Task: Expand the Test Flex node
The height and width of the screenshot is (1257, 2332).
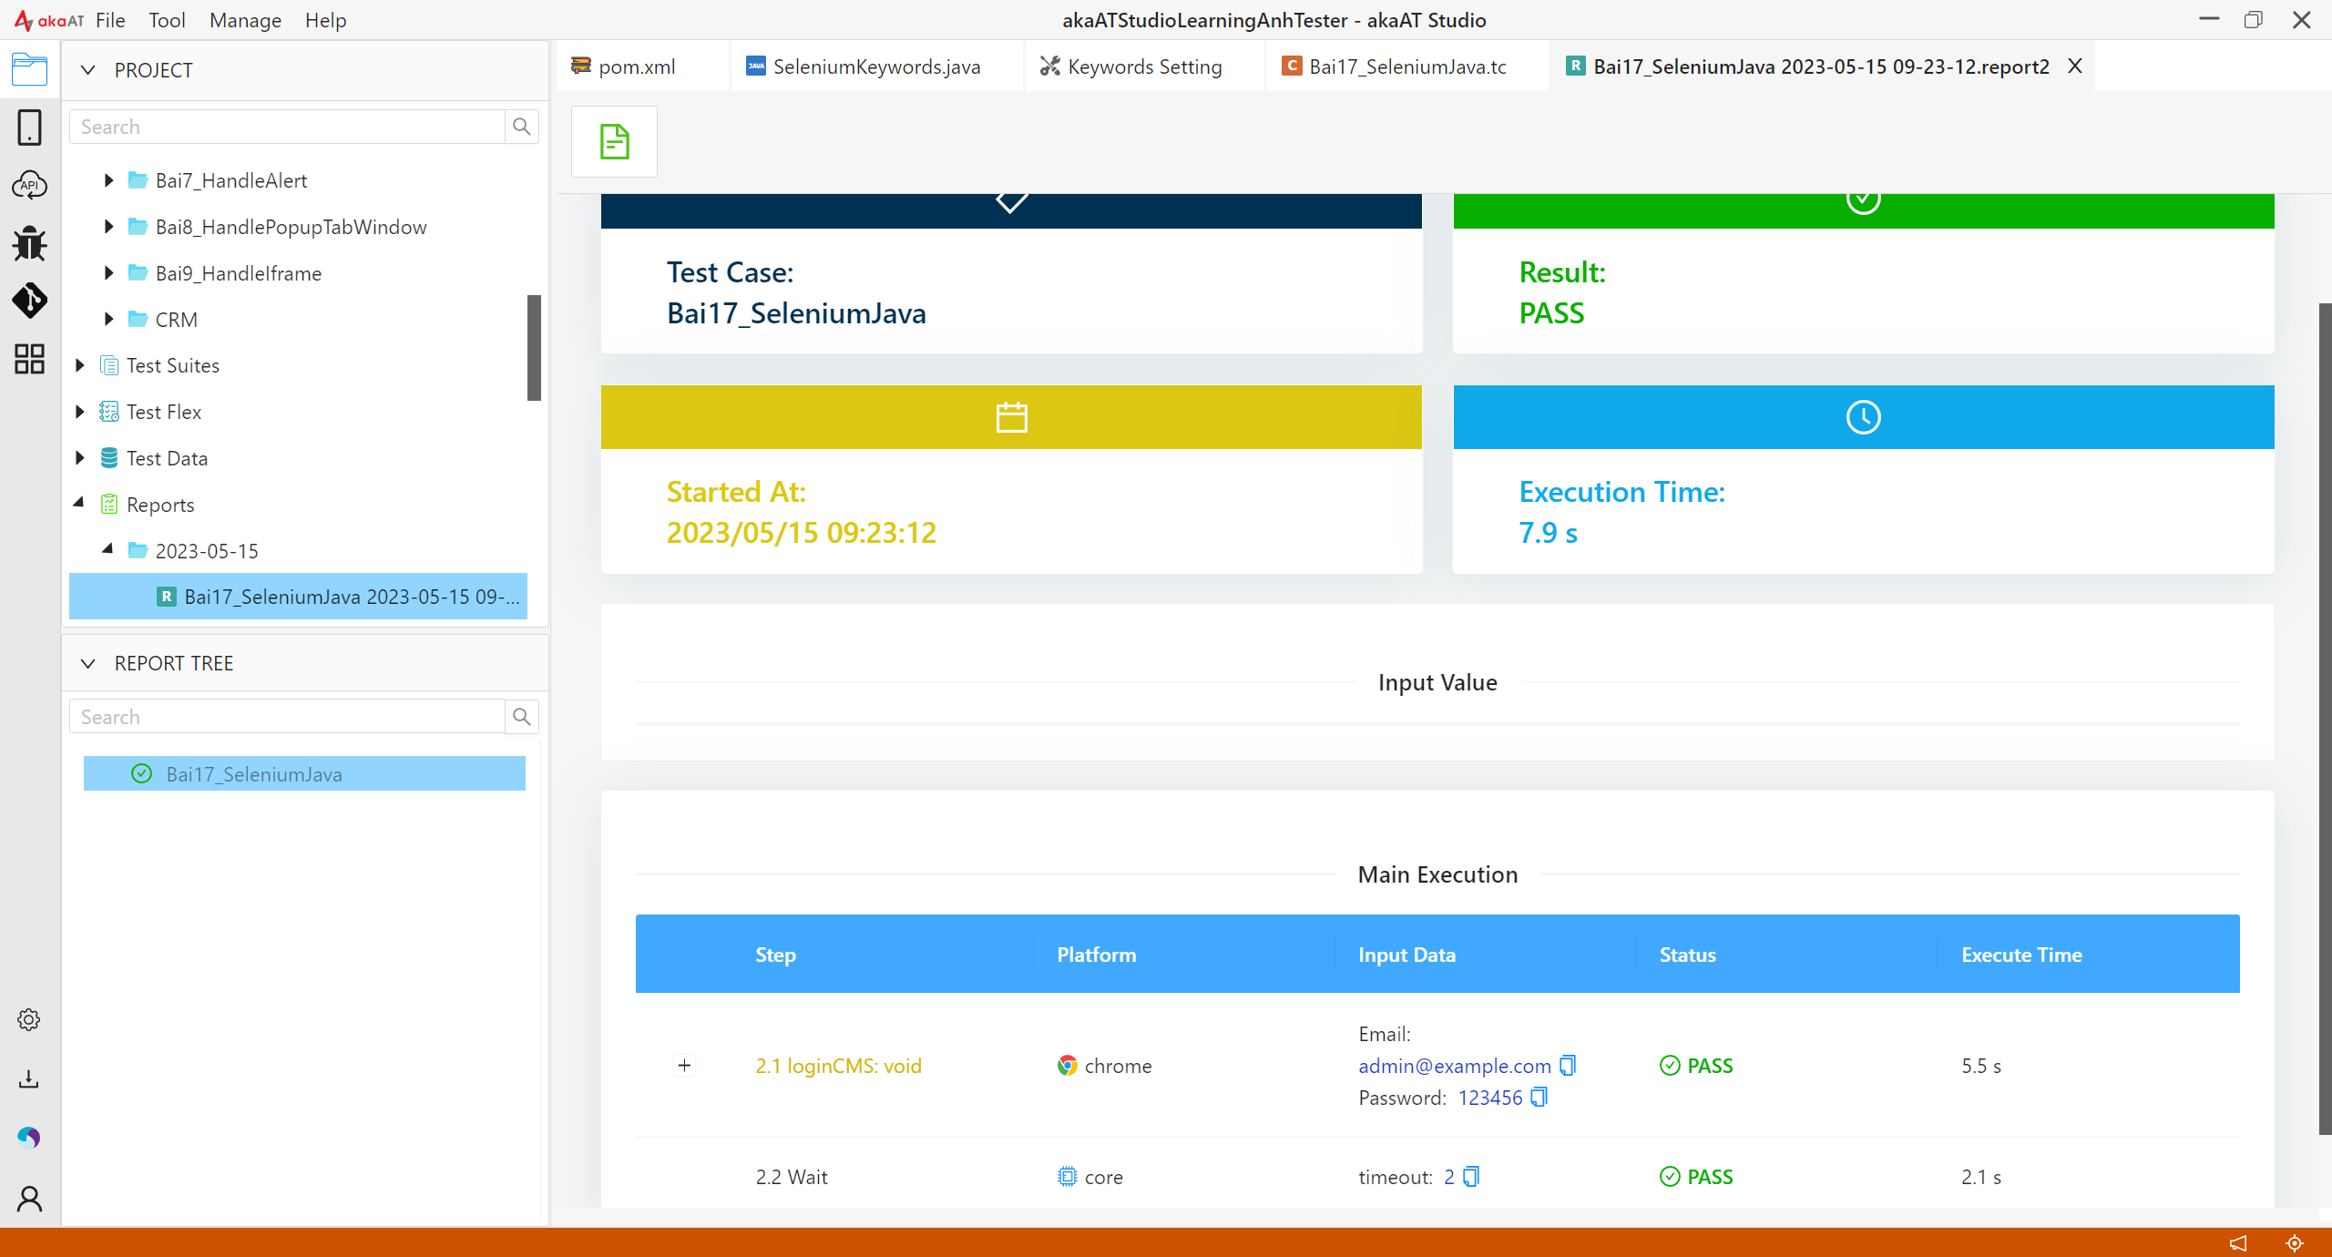Action: click(79, 412)
